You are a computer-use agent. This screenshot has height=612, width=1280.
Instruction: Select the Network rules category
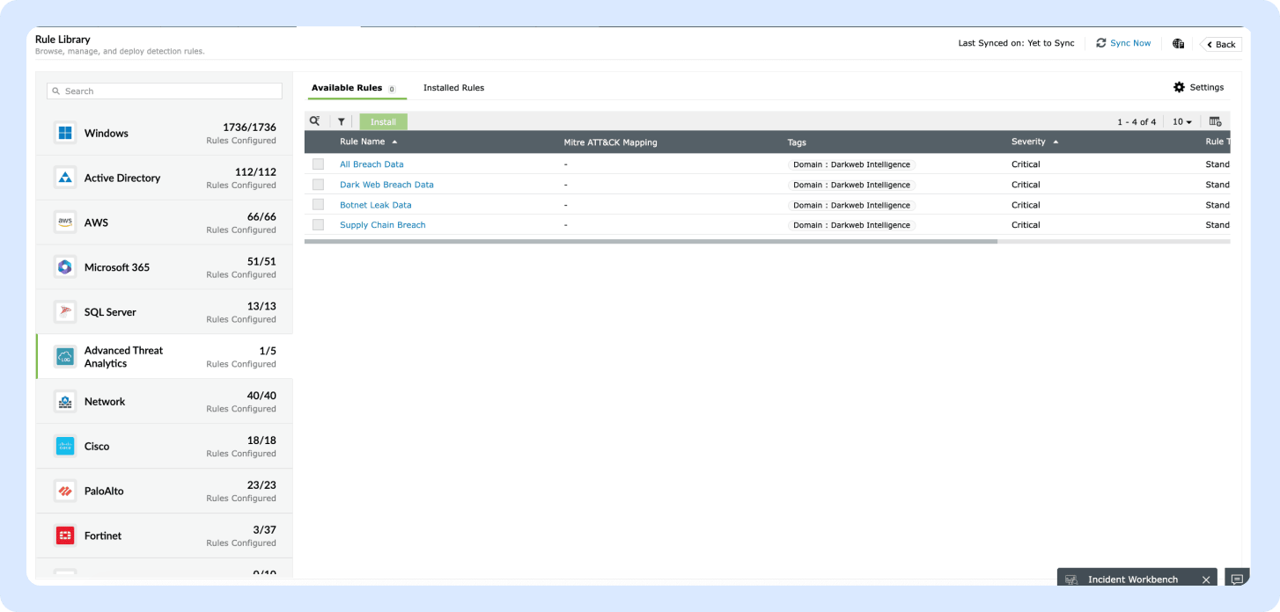pos(165,402)
